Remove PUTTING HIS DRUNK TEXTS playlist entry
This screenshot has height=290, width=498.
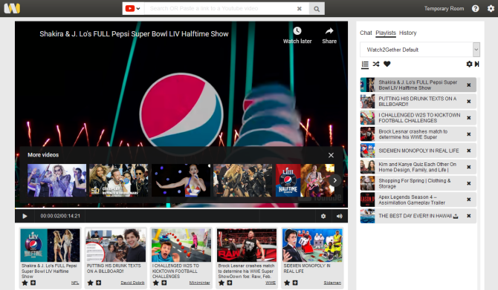[469, 102]
